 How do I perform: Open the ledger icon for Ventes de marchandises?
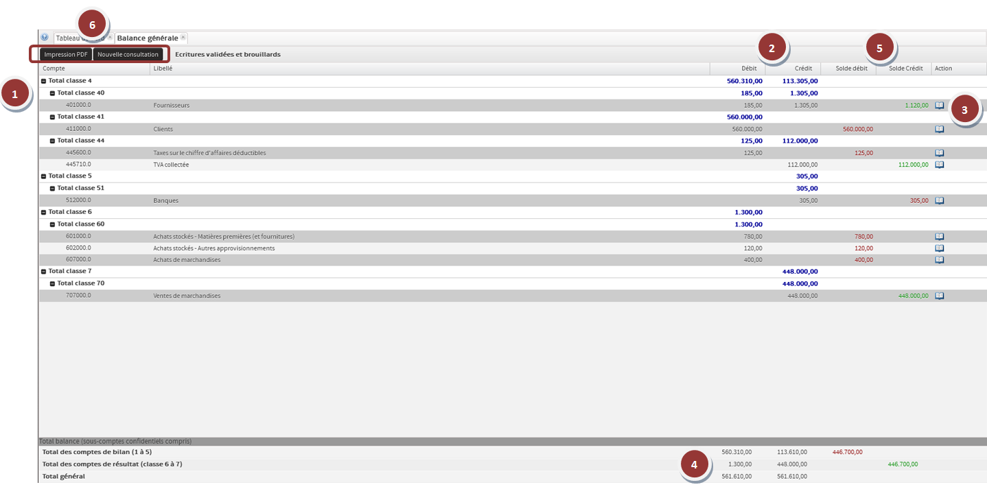940,295
